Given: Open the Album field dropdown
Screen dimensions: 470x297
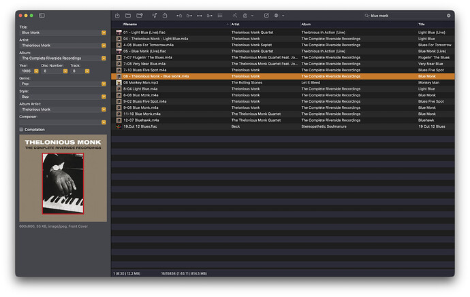Looking at the screenshot, I should (x=104, y=58).
